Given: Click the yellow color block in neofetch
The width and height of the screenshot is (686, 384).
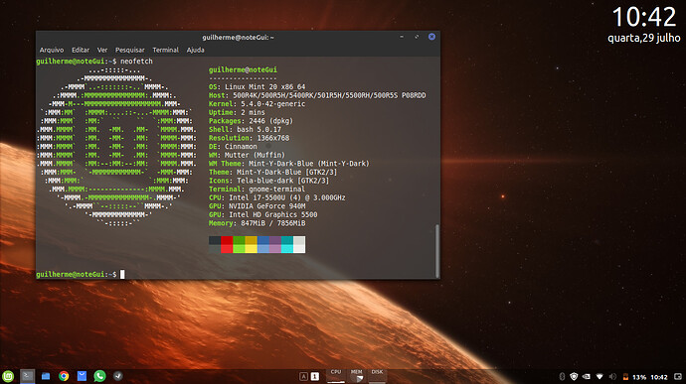Looking at the screenshot, I should (252, 244).
